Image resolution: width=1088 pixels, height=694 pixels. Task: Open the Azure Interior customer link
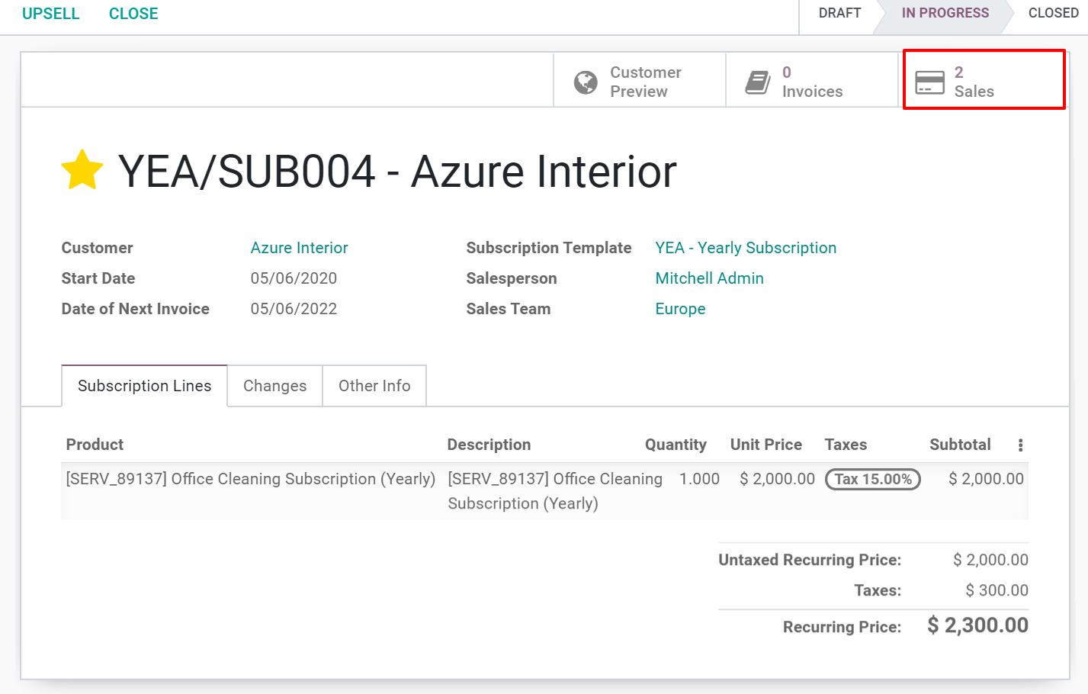pyautogui.click(x=299, y=248)
